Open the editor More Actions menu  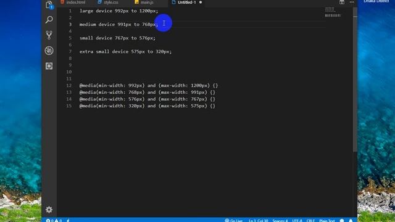pyautogui.click(x=352, y=2)
